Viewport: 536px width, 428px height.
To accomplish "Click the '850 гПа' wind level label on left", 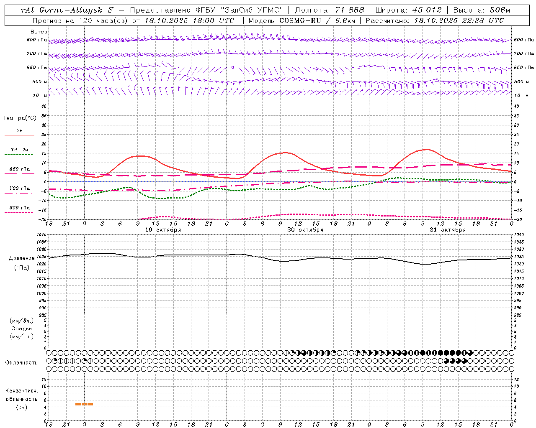I will pyautogui.click(x=37, y=67).
